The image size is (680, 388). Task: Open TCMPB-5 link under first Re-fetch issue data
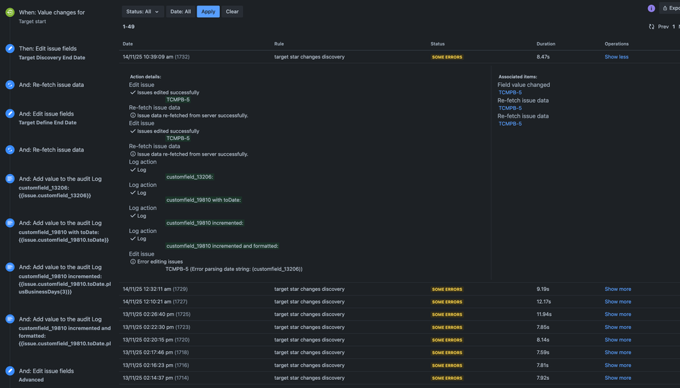[x=510, y=108]
